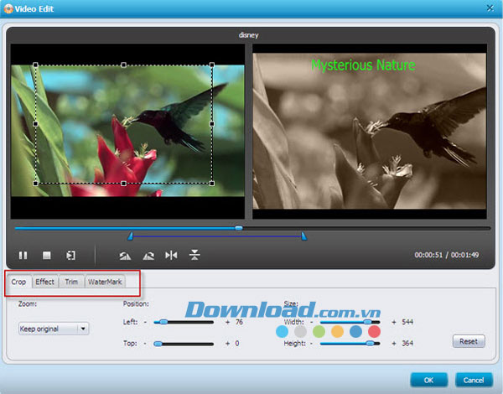
Task: Open the WaterMark tab
Action: coord(105,282)
